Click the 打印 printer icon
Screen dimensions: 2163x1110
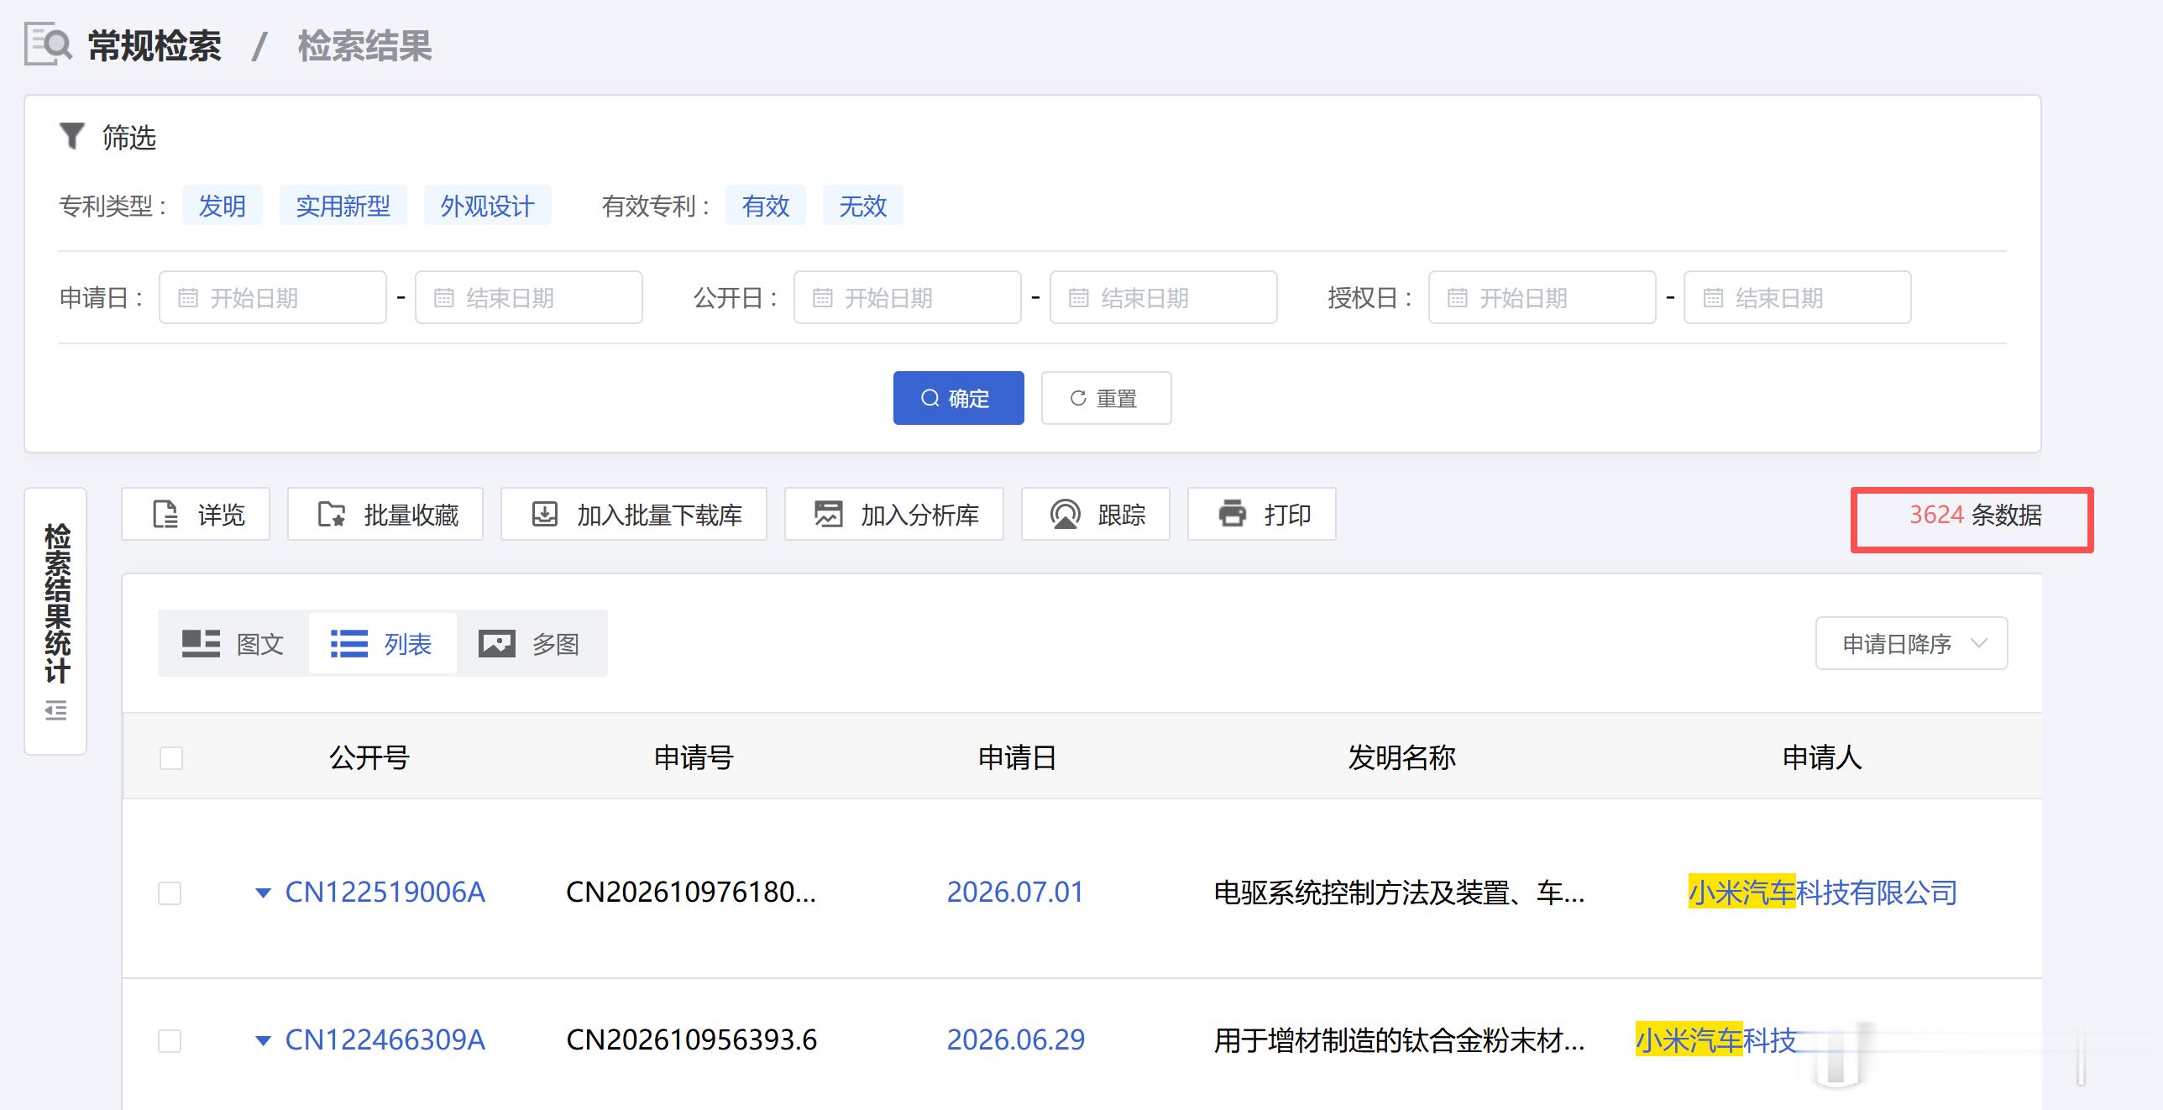tap(1232, 513)
